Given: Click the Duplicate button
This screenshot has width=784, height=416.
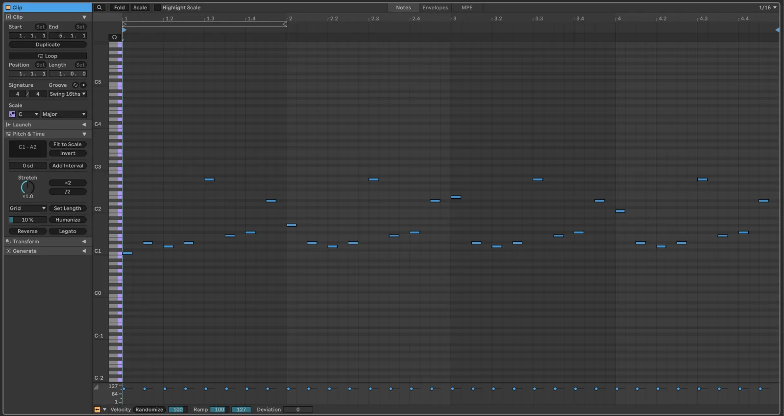Looking at the screenshot, I should (x=48, y=45).
